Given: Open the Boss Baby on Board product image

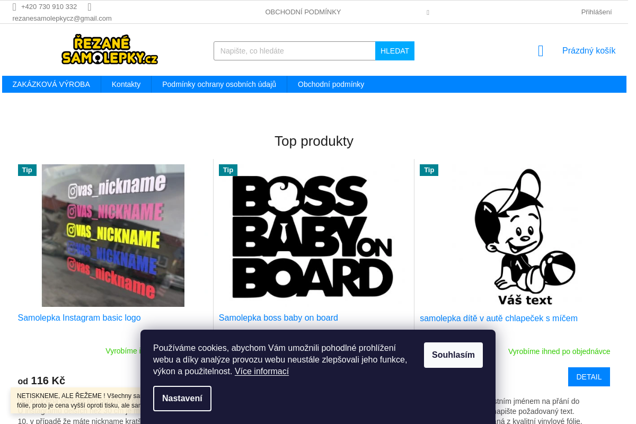Looking at the screenshot, I should pos(314,235).
